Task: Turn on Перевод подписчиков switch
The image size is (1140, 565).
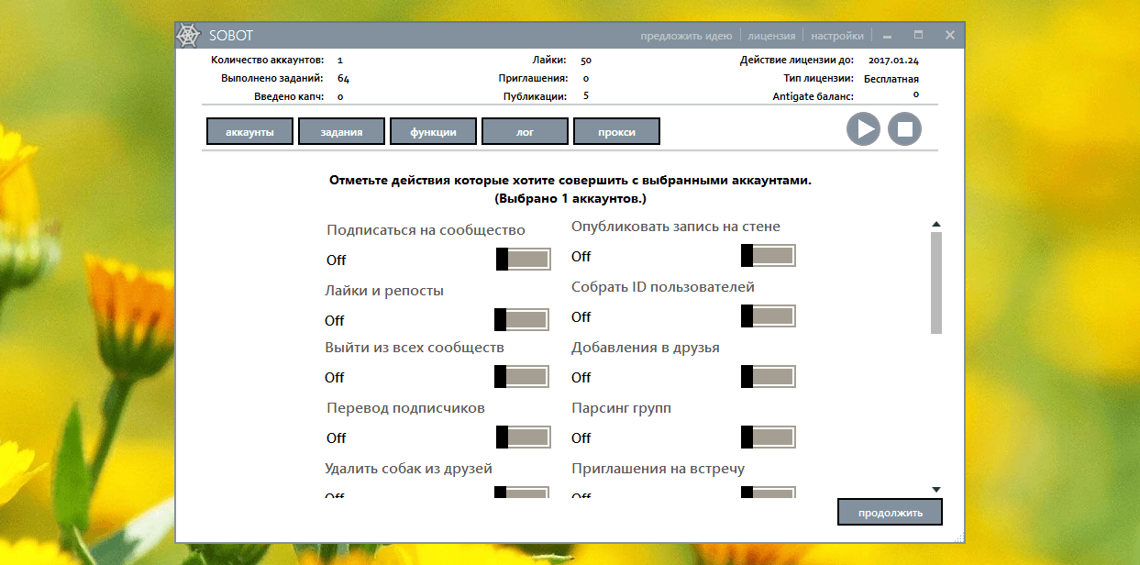Action: (x=524, y=437)
